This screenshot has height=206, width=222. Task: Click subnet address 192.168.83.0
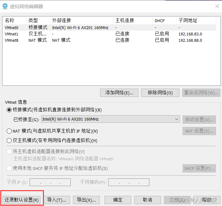(x=190, y=34)
